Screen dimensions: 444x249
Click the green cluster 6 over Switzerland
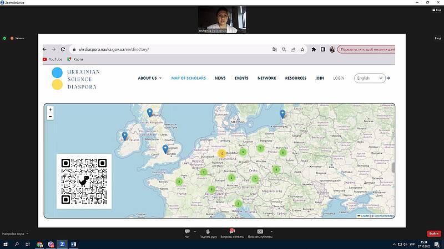[x=211, y=189]
